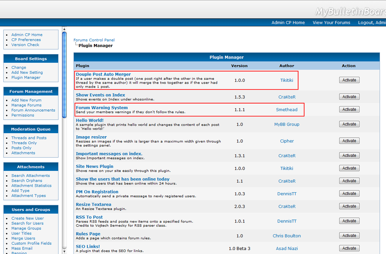
Task: View author profile of CraKteR
Action: coord(286,97)
